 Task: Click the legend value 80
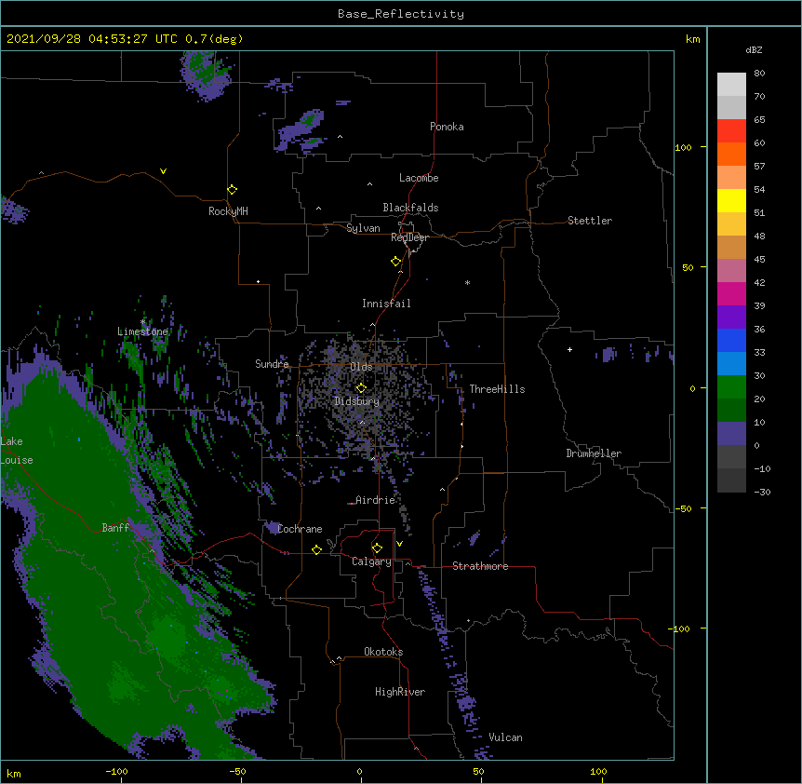click(759, 74)
